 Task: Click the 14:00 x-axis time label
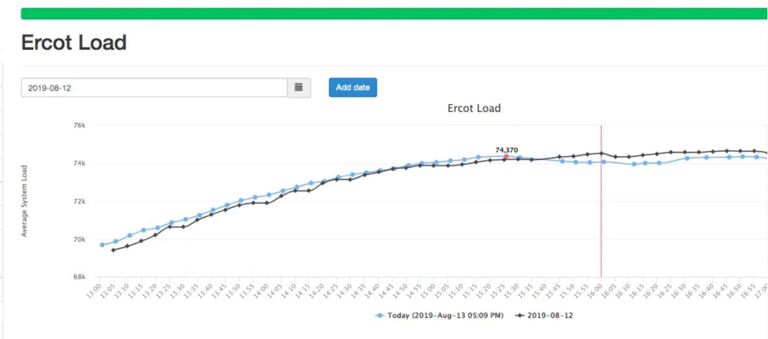click(261, 291)
